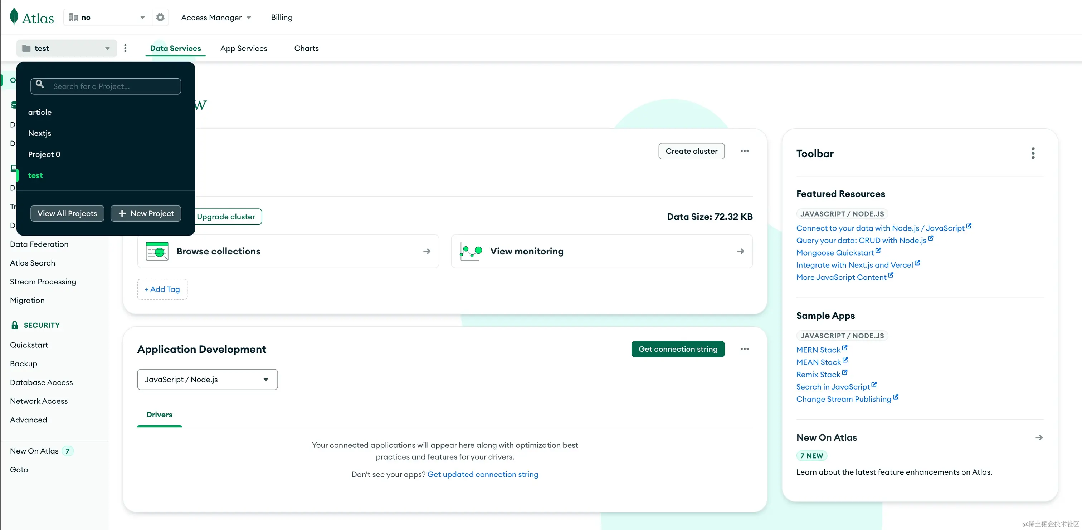Open the Mongoose Quickstart link

click(x=835, y=253)
